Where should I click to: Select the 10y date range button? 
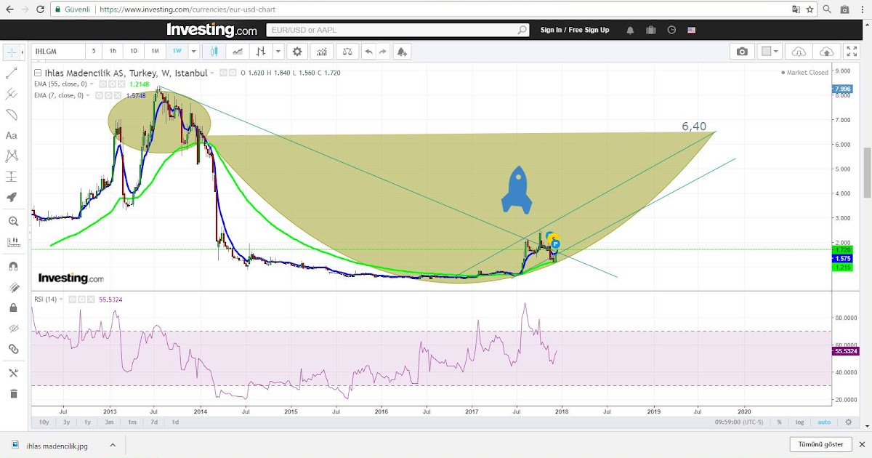point(44,422)
